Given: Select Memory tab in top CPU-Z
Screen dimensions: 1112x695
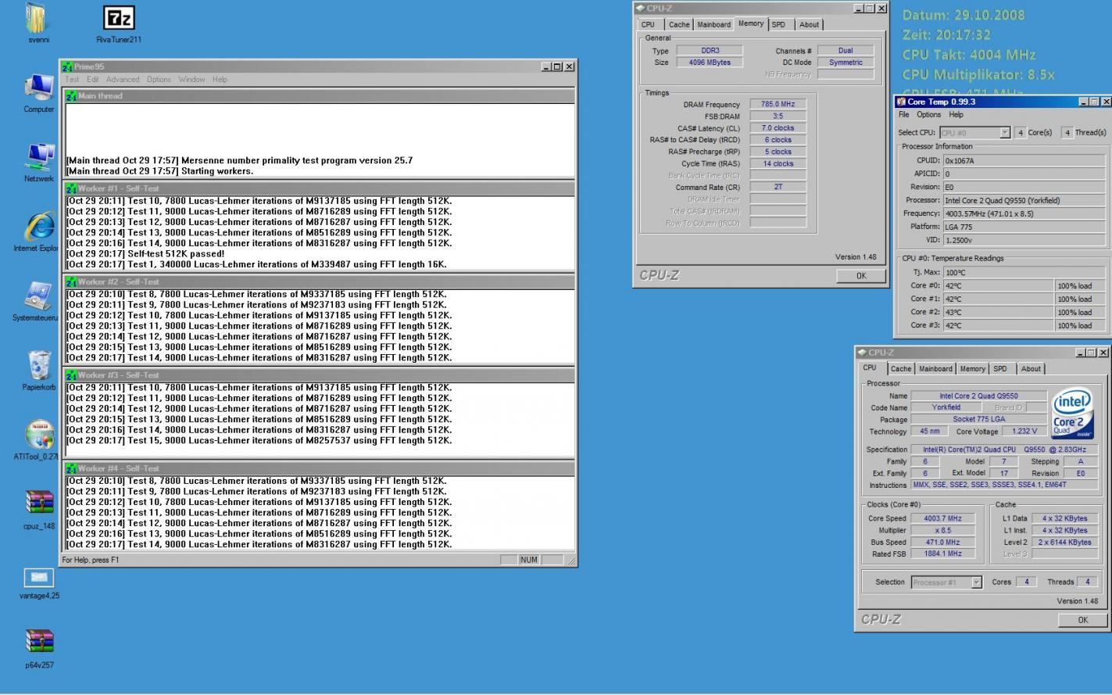Looking at the screenshot, I should click(x=751, y=24).
